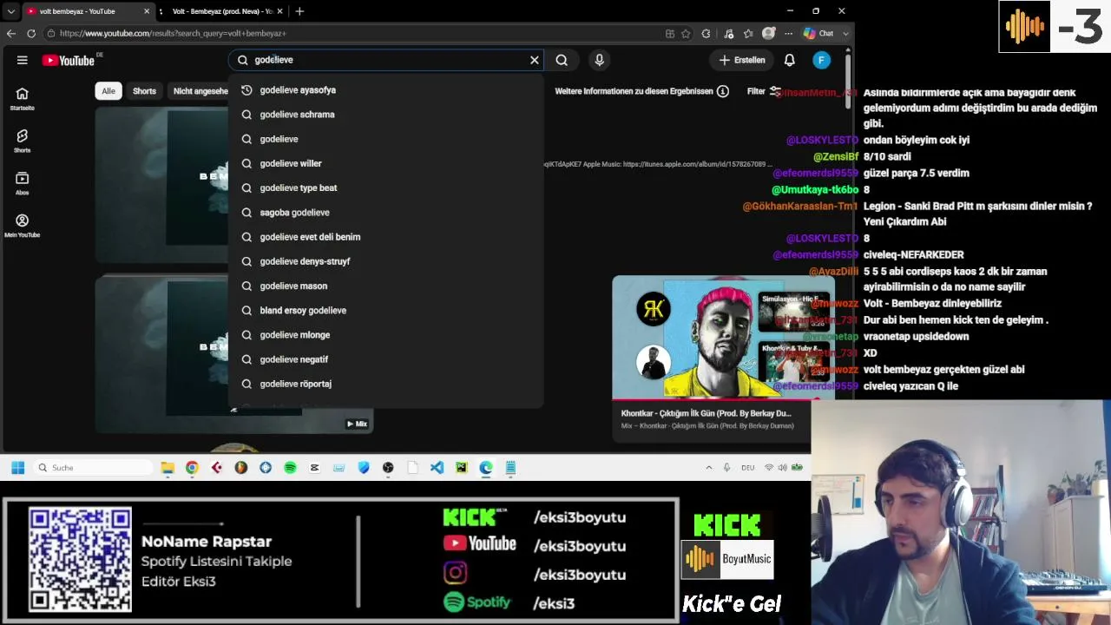Open Visual Studio Code from the taskbar

click(x=437, y=468)
